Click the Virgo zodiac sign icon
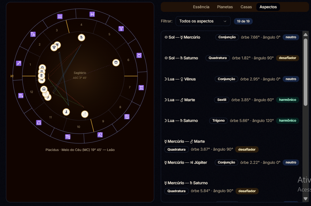311x206 pixels. point(68,137)
